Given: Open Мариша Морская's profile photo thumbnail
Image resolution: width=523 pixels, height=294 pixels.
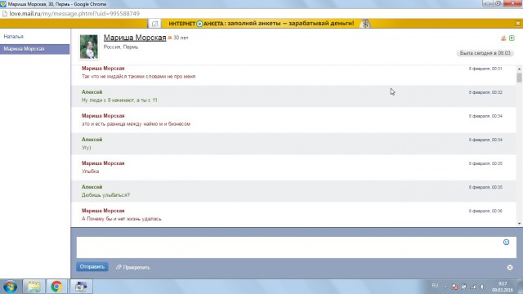Looking at the screenshot, I should pyautogui.click(x=89, y=47).
